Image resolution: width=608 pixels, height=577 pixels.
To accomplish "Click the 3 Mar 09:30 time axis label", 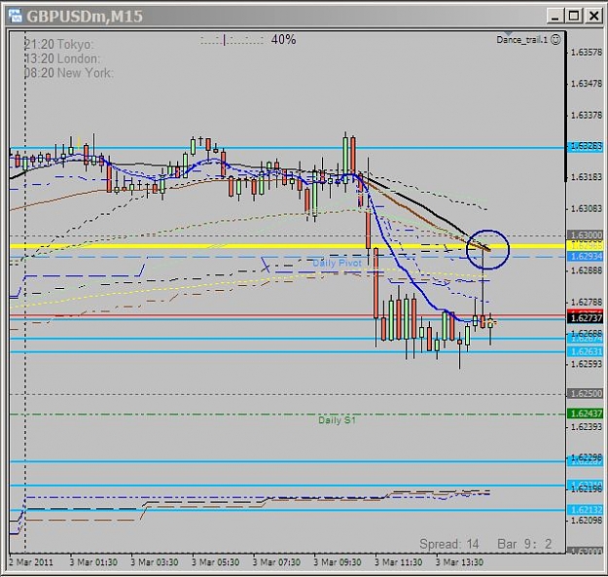I will (338, 562).
